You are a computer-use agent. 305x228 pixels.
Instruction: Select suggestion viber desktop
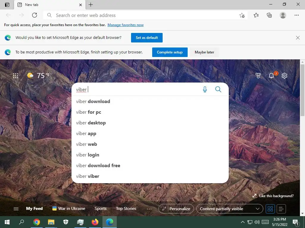[x=150, y=123]
